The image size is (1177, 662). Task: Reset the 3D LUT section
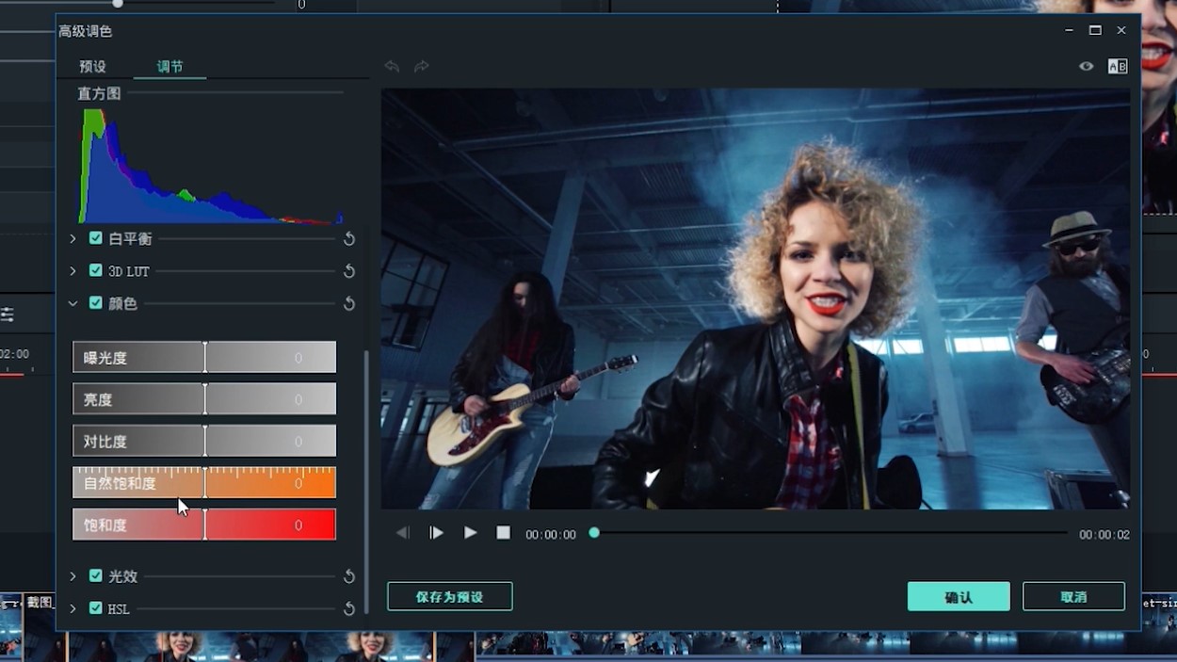coord(349,271)
